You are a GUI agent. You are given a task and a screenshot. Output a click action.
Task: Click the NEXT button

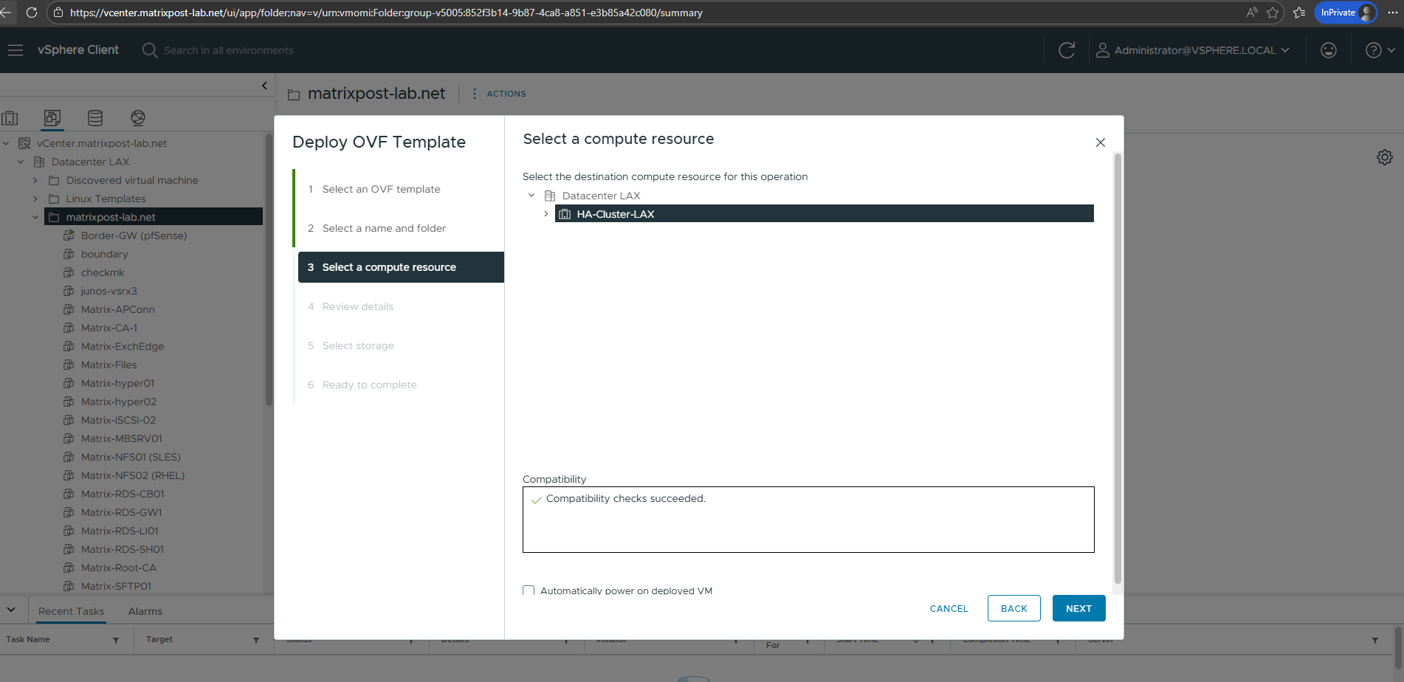[1078, 608]
